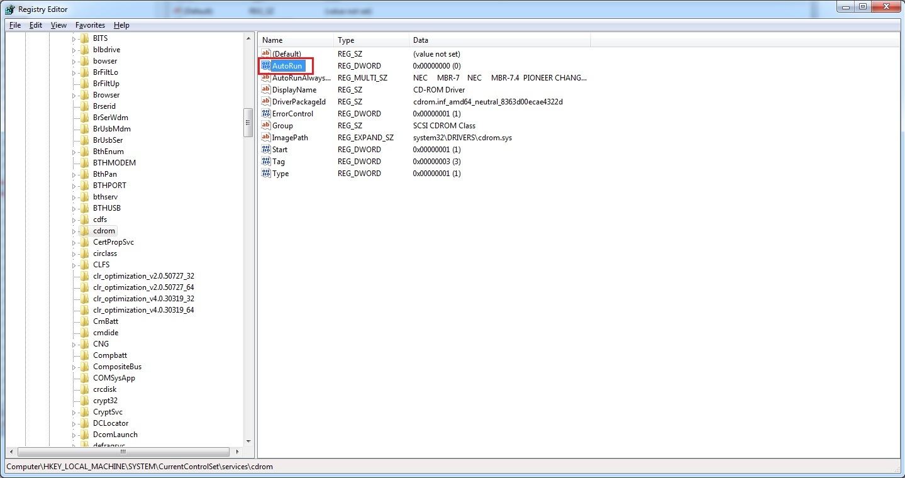Open the Help menu
Viewport: 905px width, 478px height.
click(x=121, y=25)
